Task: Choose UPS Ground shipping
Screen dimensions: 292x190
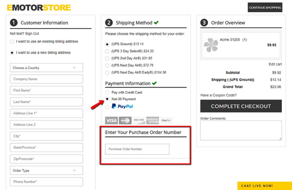Action: click(107, 44)
